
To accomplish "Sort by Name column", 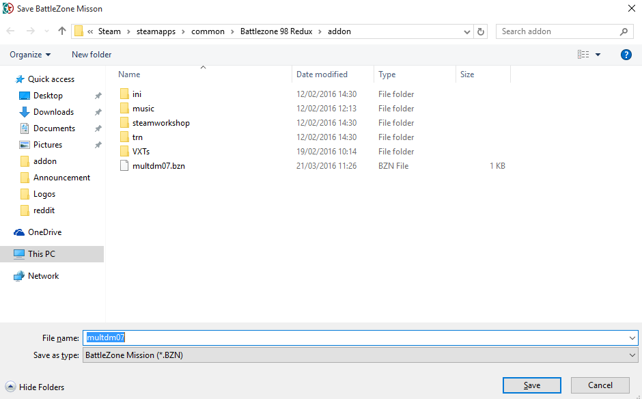I will [129, 74].
